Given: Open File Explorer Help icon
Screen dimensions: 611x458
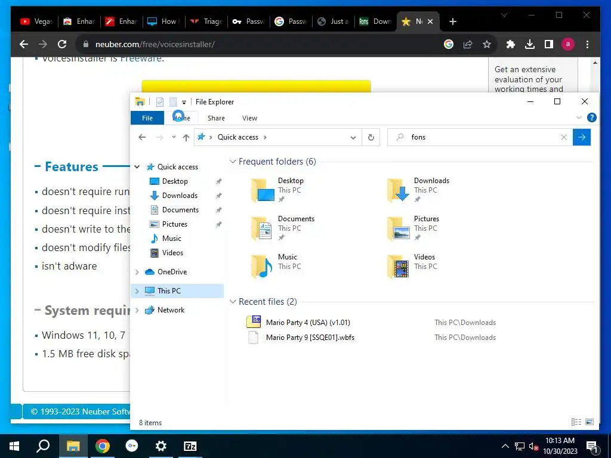Looking at the screenshot, I should 591,117.
